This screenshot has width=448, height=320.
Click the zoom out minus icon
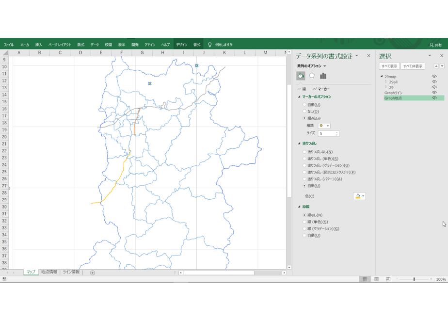coord(397,279)
